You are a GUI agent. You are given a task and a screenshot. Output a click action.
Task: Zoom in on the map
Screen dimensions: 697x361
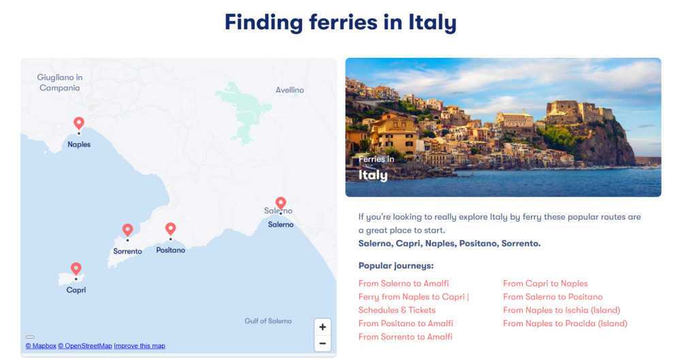coord(323,326)
